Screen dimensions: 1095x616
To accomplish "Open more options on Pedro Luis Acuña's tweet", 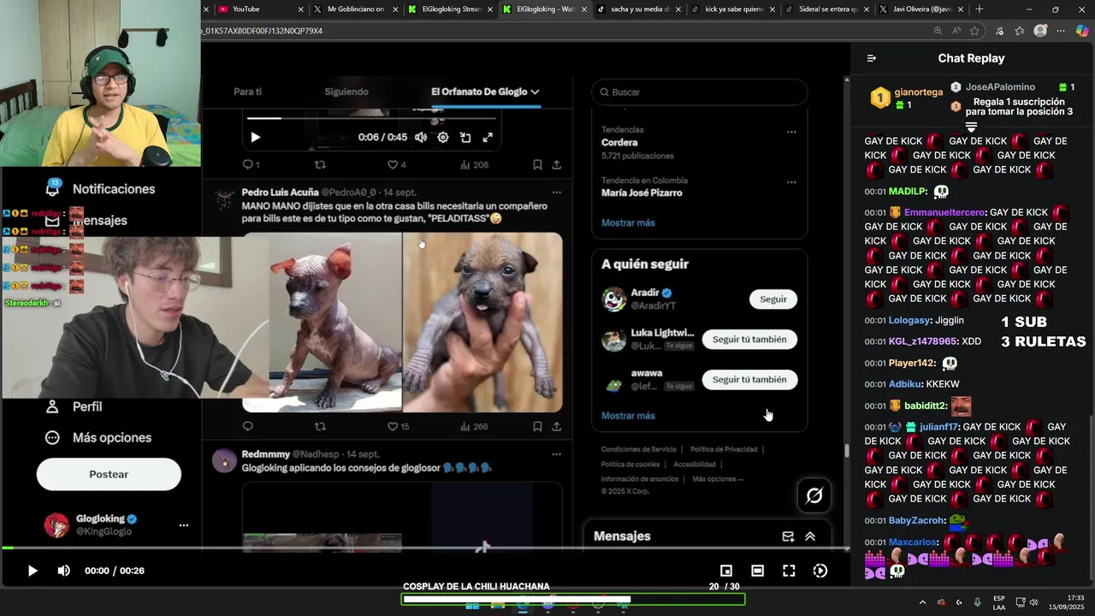I will [x=556, y=192].
